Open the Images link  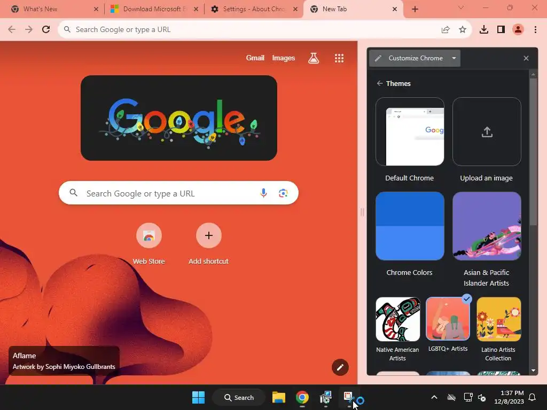[283, 58]
